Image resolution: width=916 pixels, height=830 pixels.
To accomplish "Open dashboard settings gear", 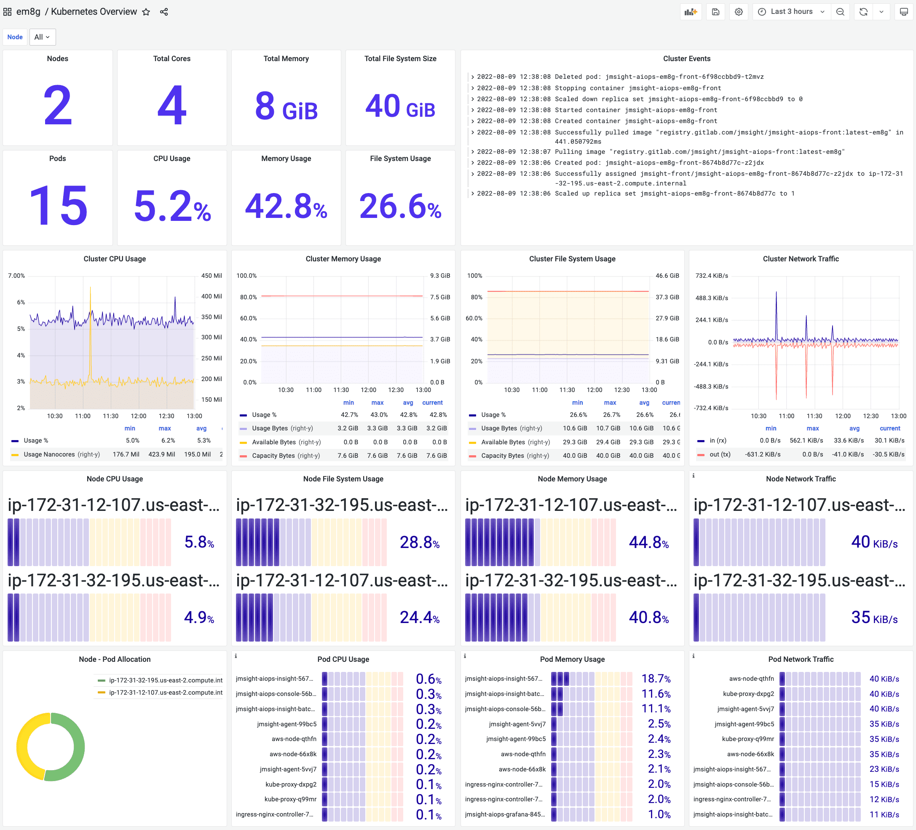I will coord(739,12).
